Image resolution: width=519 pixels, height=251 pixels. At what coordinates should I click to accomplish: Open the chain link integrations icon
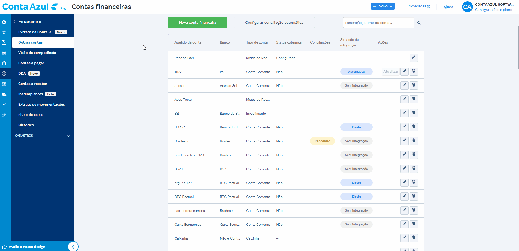(4, 115)
